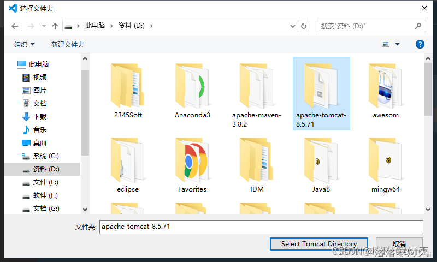Select drive 资料 (D:) in navigation pane
This screenshot has height=262, width=437.
43,169
